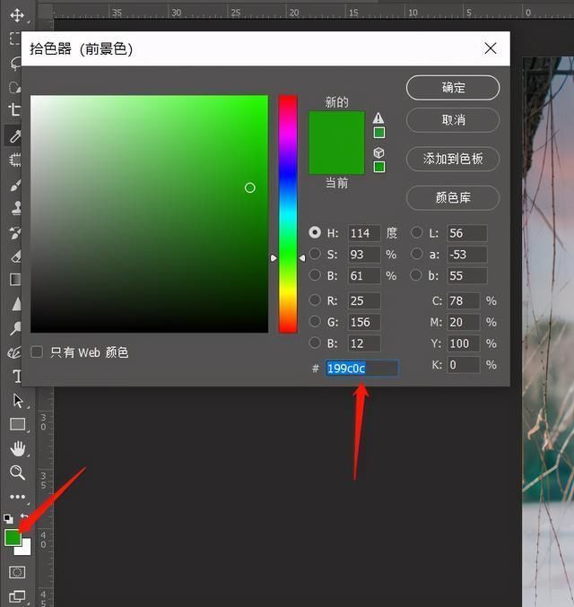Click the 确定 button
Viewport: 574px width, 607px height.
point(453,88)
